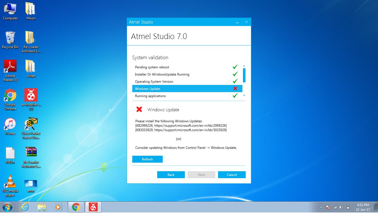Open Cisco Packet Tracer Student shortcut

click(31, 128)
